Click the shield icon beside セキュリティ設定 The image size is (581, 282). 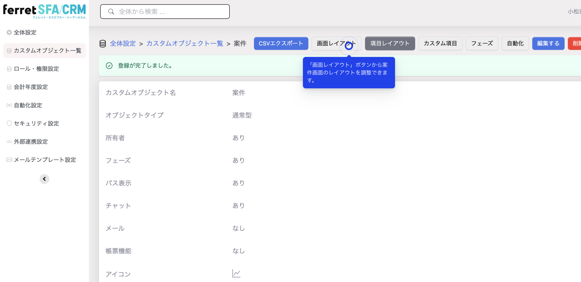[9, 123]
